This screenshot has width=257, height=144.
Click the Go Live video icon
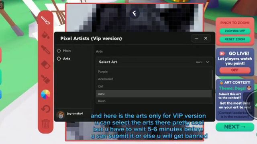[222, 54]
